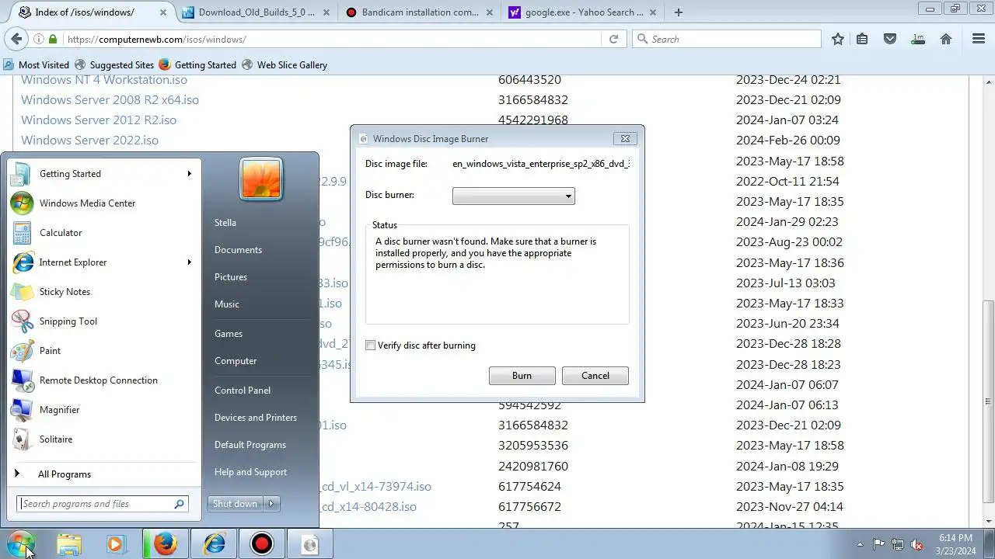Focus the Search programs and files box
This screenshot has height=559, width=995.
point(103,504)
